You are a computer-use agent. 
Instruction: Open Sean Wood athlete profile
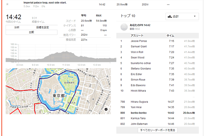[x=138, y=57]
